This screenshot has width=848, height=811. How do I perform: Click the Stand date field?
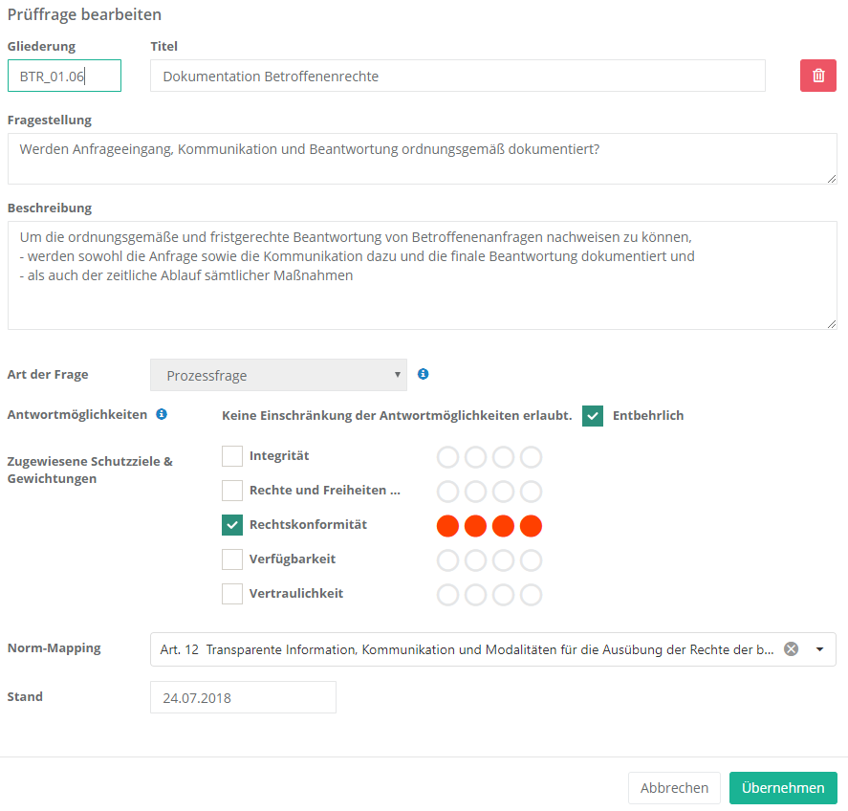click(243, 697)
